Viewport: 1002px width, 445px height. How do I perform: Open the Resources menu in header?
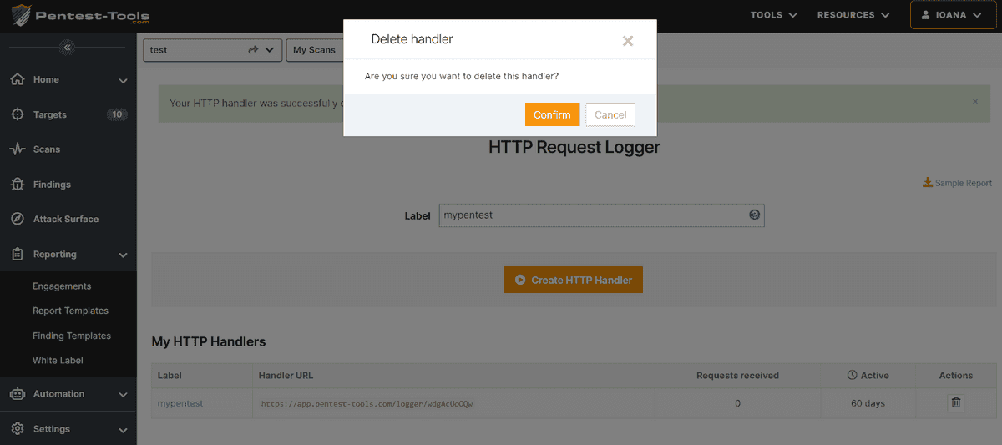(x=852, y=15)
